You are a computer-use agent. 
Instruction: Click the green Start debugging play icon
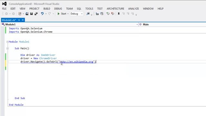tap(59, 14)
